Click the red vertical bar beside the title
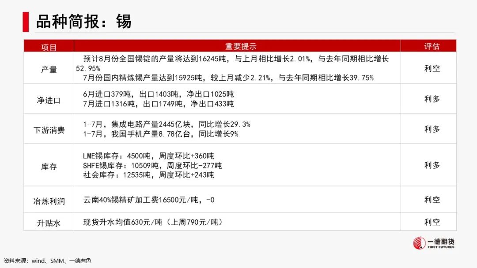The height and width of the screenshot is (268, 477). coord(26,20)
